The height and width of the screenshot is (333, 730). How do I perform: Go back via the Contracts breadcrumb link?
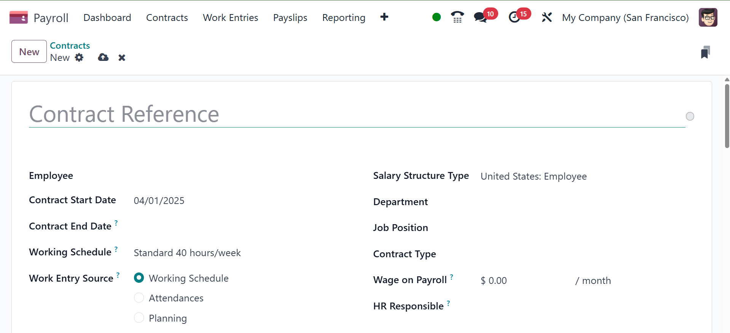click(x=70, y=46)
